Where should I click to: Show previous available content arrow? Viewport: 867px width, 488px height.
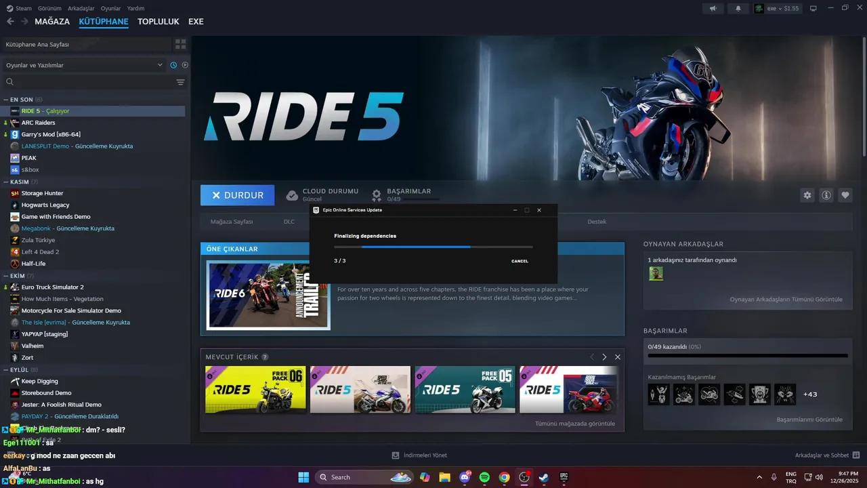point(591,357)
